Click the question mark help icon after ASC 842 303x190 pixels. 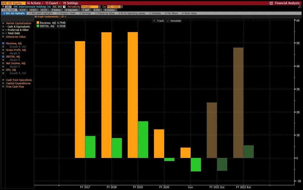(64, 7)
